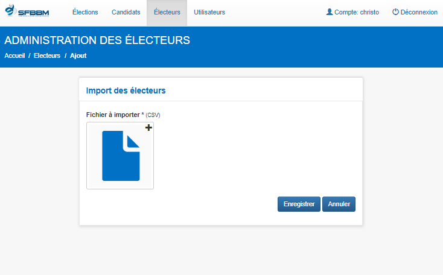Go back to Electeurs breadcrumb link

click(47, 55)
